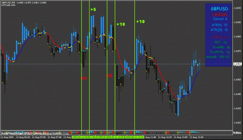Viewport: 243px width, 140px height.
Task: Click the 1.6425 price axis label
Action: (238, 123)
